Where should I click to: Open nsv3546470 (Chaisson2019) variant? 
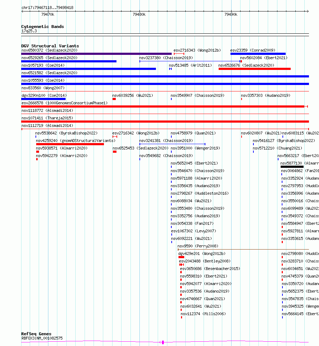click(x=197, y=171)
